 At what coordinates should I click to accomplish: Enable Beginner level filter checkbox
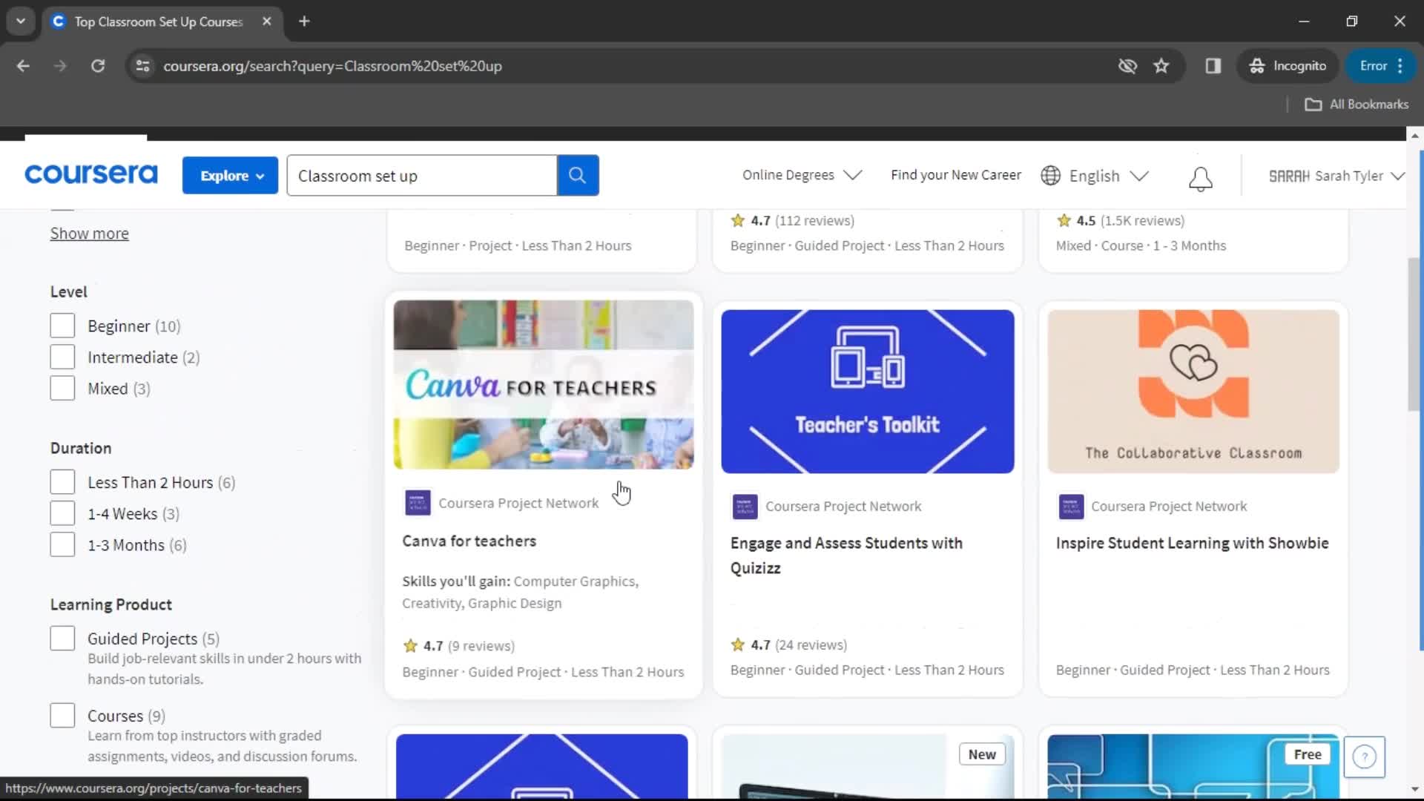[62, 325]
